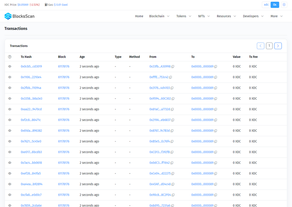Copy the From address 0x0dC3...ff1642
Screen dimensions: 292x207
[x=172, y=163]
